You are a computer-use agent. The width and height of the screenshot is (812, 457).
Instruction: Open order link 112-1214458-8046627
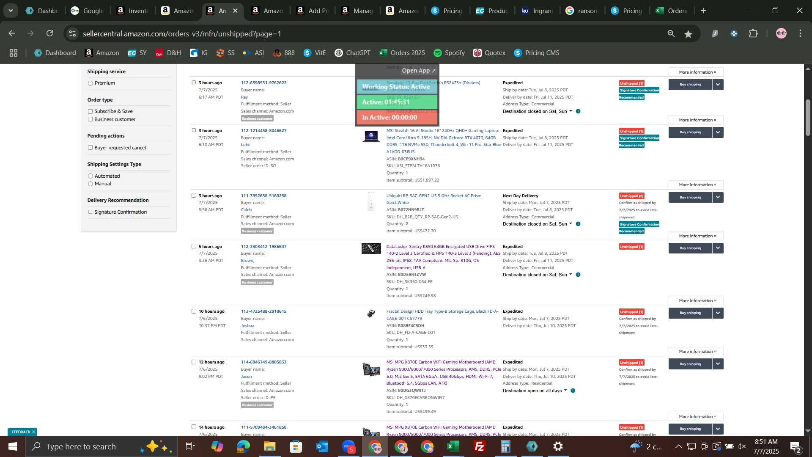[x=263, y=130]
